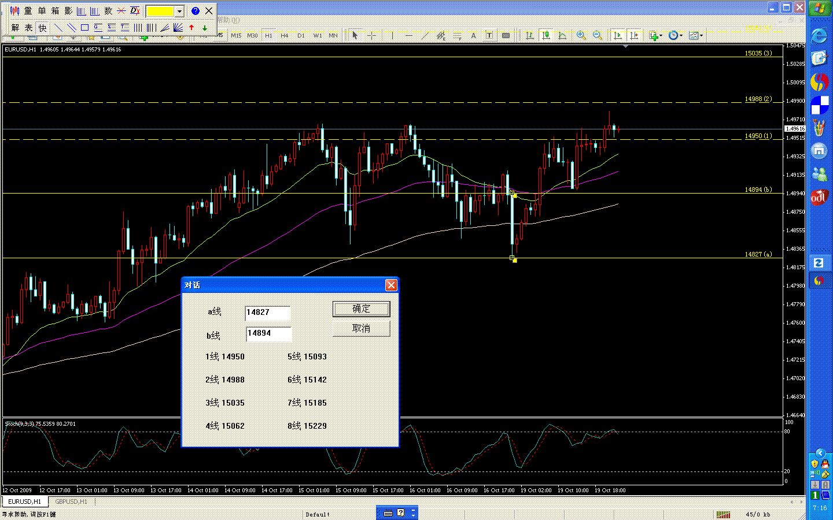Select the blue rectangle drawing tool
The width and height of the screenshot is (833, 520).
(84, 27)
